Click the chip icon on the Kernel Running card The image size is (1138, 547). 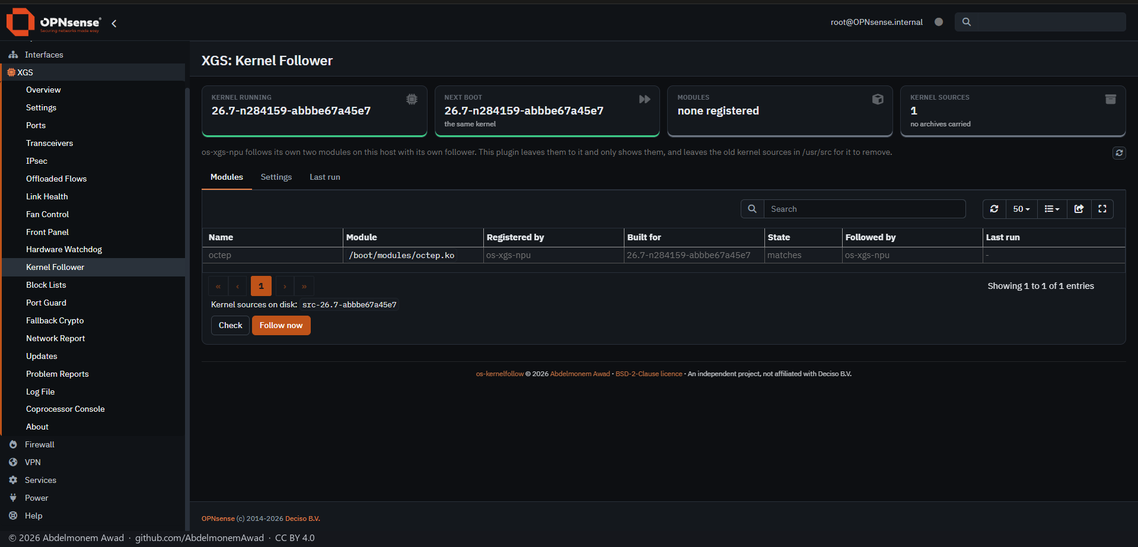click(412, 99)
